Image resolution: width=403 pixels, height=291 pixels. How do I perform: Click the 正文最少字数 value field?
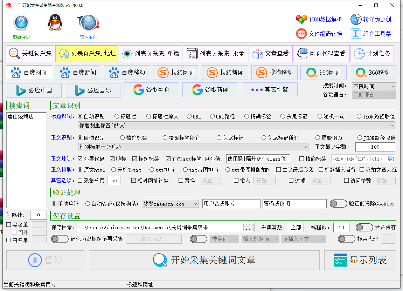(375, 147)
